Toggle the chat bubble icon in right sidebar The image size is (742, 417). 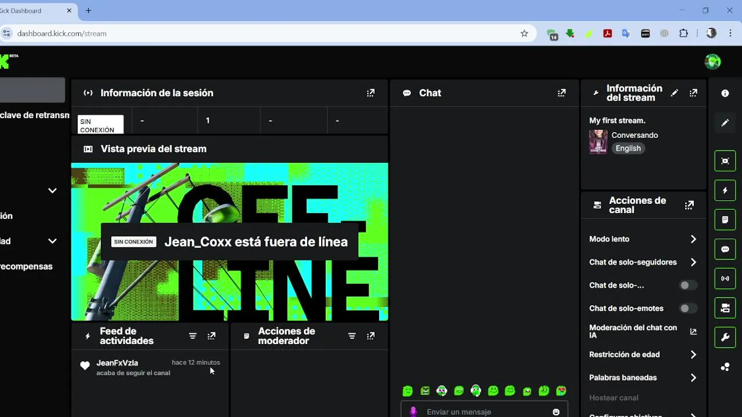[x=725, y=250]
